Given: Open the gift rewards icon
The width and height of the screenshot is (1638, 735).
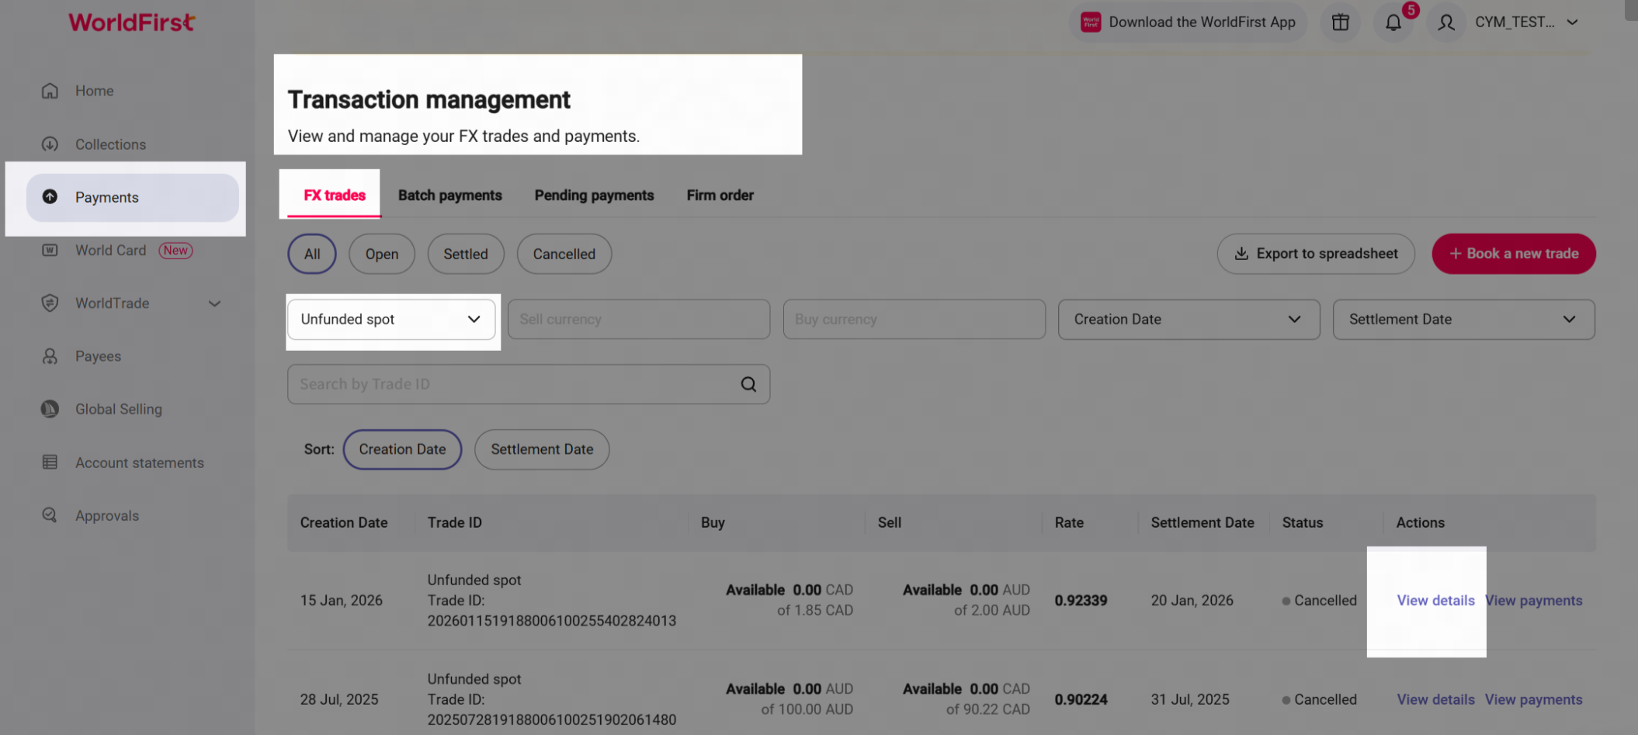Looking at the screenshot, I should pyautogui.click(x=1341, y=23).
